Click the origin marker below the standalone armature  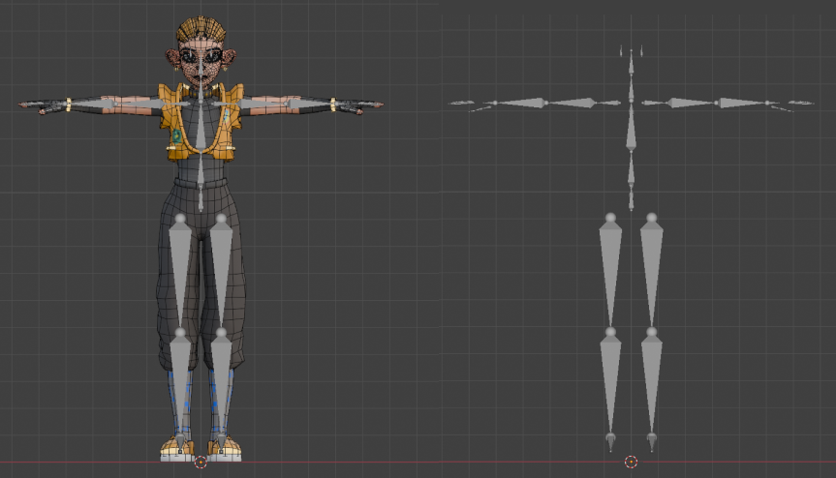tap(631, 463)
